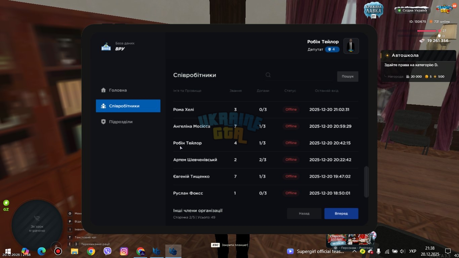Click the Звання column header
The image size is (459, 258).
coord(236,91)
